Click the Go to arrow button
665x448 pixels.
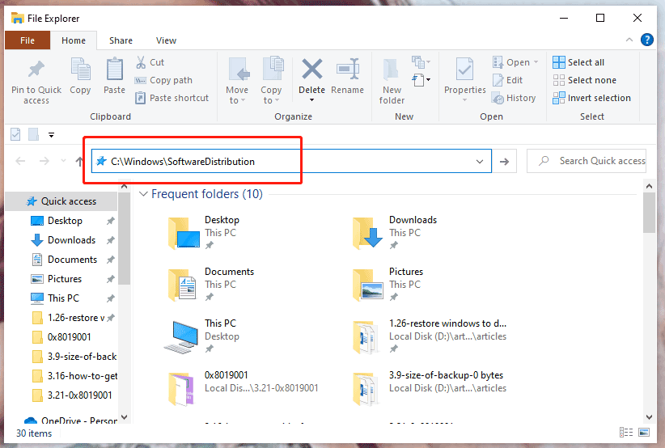504,162
